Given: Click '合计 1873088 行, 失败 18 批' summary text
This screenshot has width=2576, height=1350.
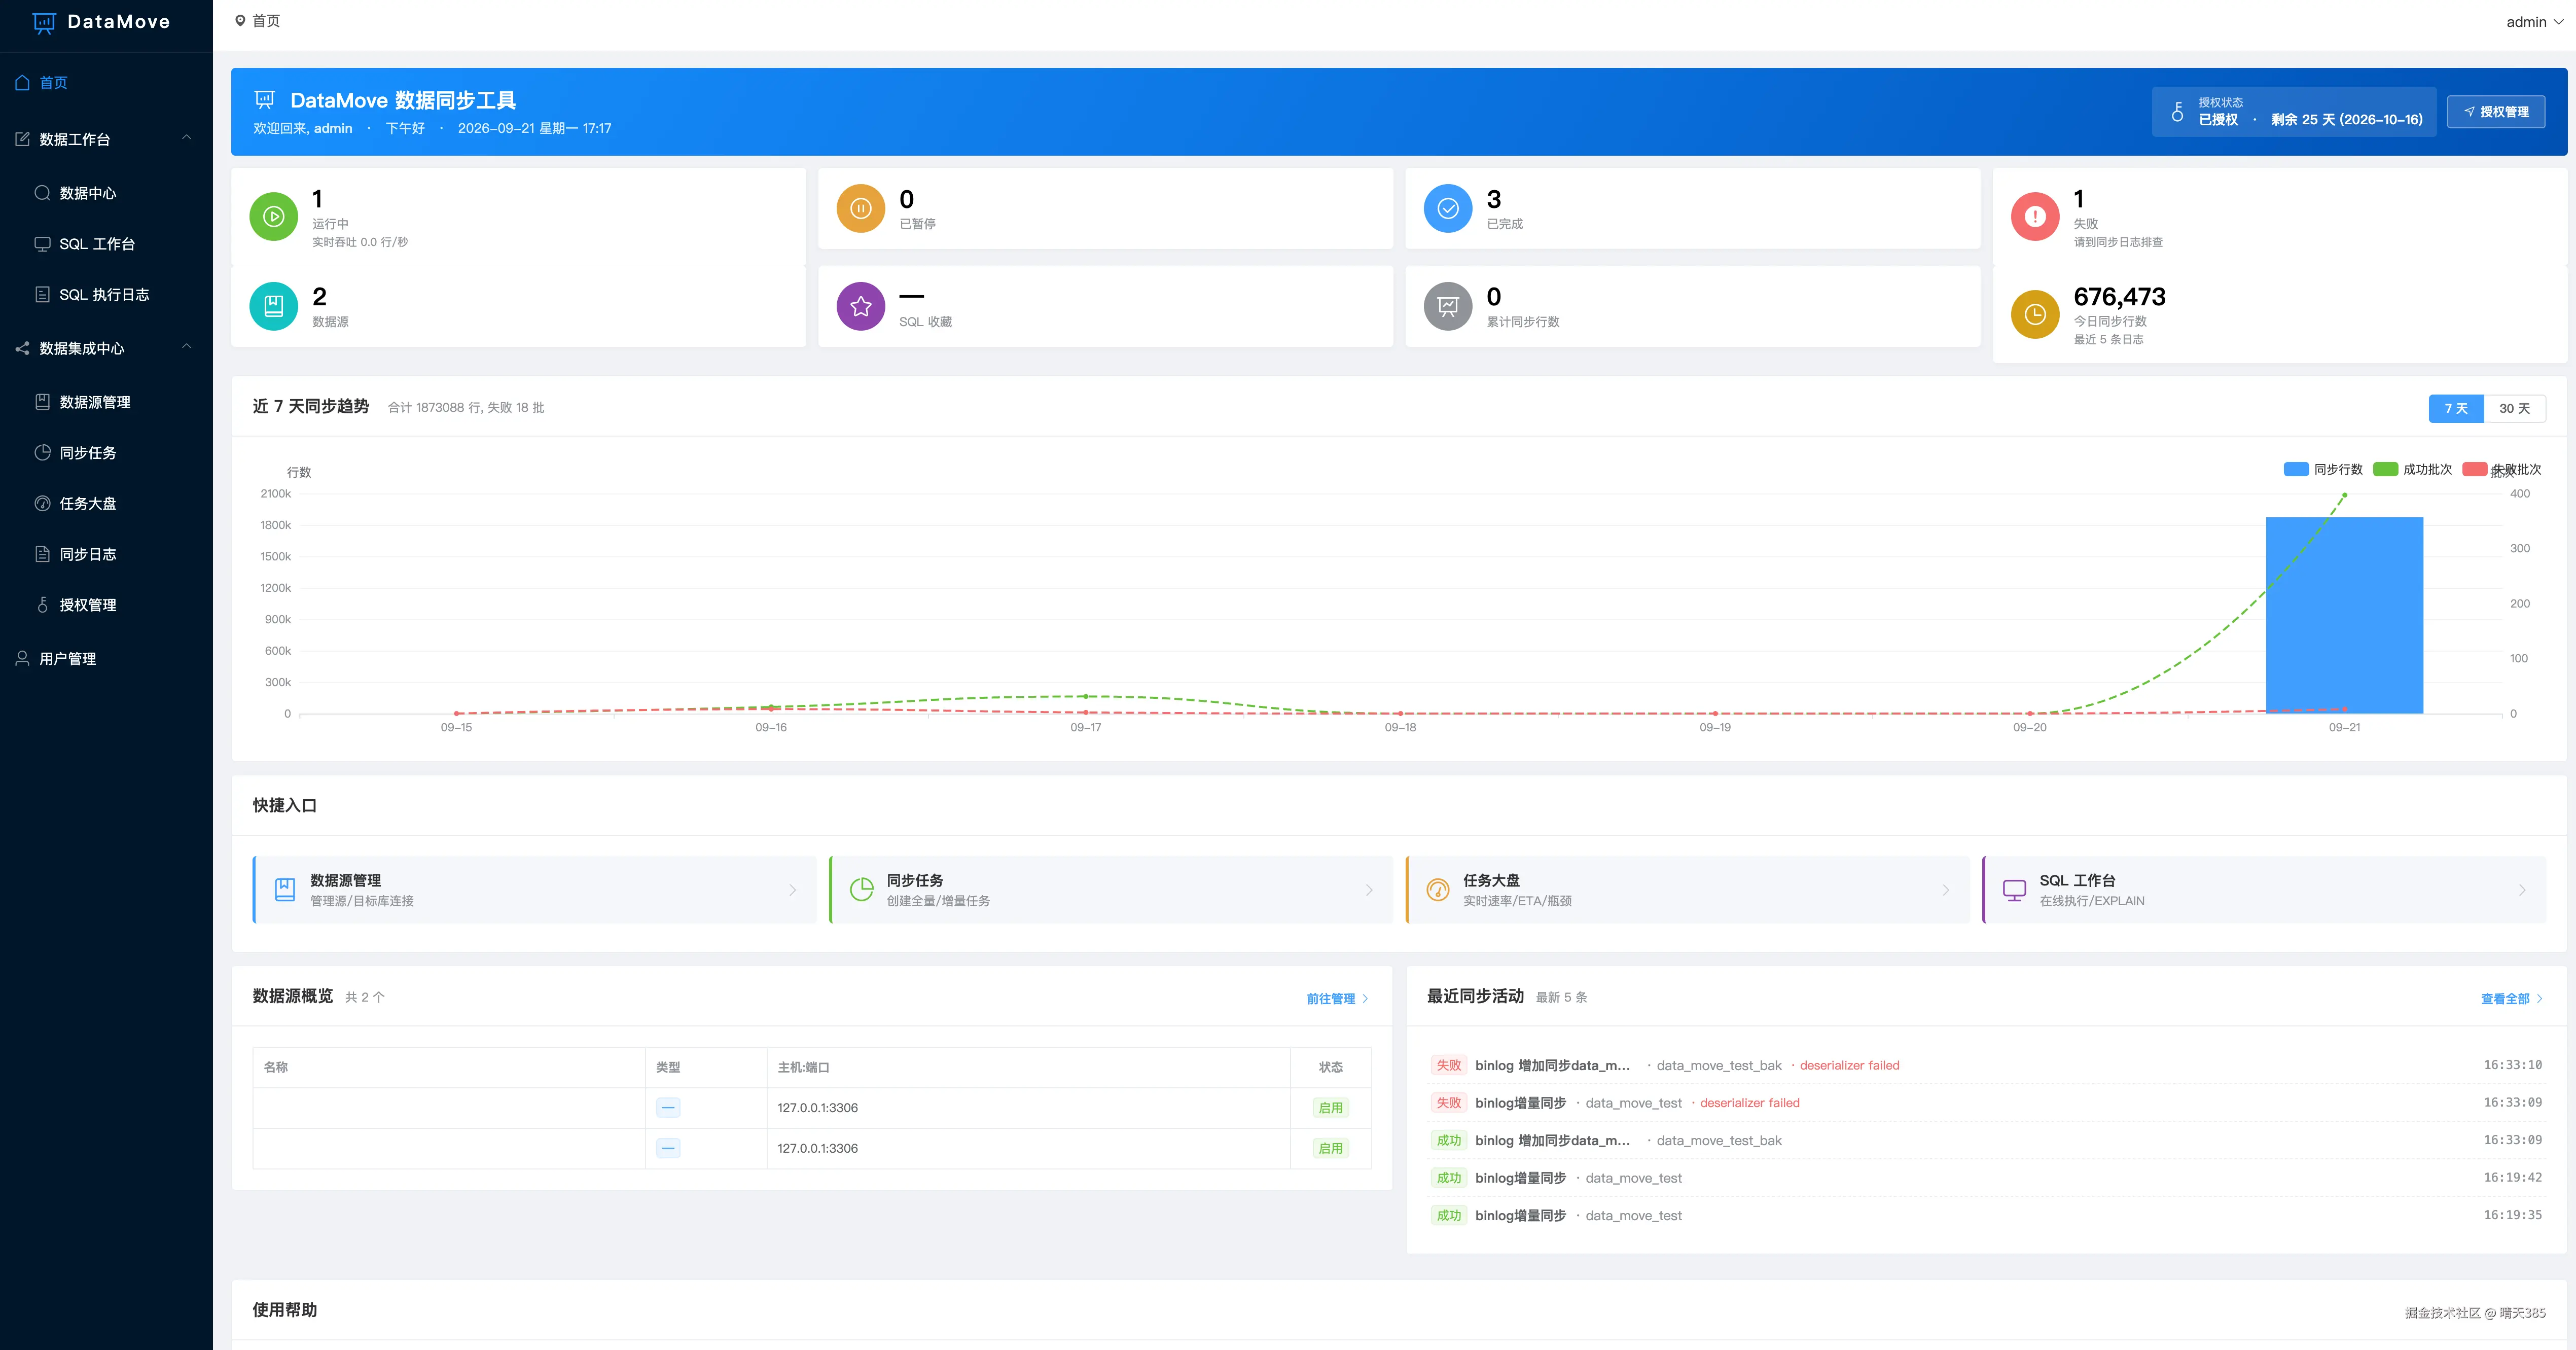Looking at the screenshot, I should [466, 407].
